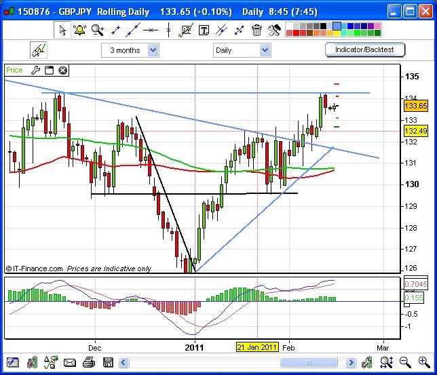
Task: Pick the yellow color swatch
Action: (x=337, y=33)
